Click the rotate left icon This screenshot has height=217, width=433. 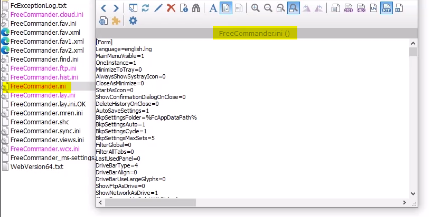[x=318, y=8]
